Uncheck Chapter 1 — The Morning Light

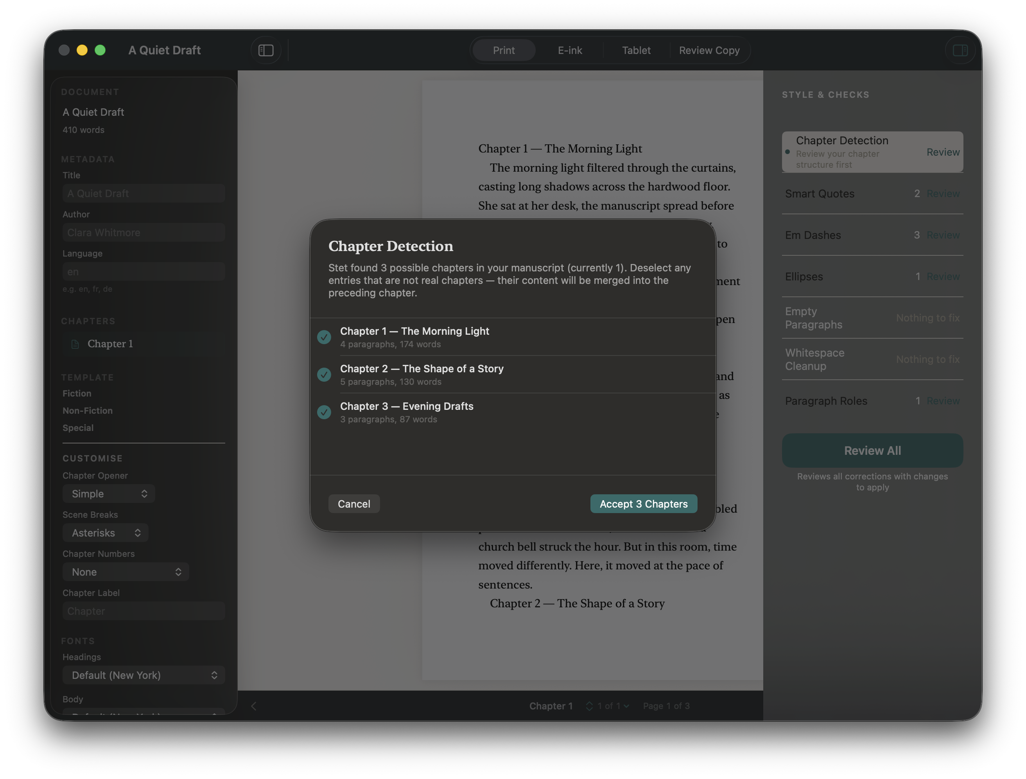tap(324, 337)
